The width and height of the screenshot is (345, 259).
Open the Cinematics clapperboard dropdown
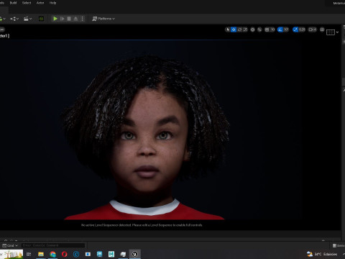[28, 19]
